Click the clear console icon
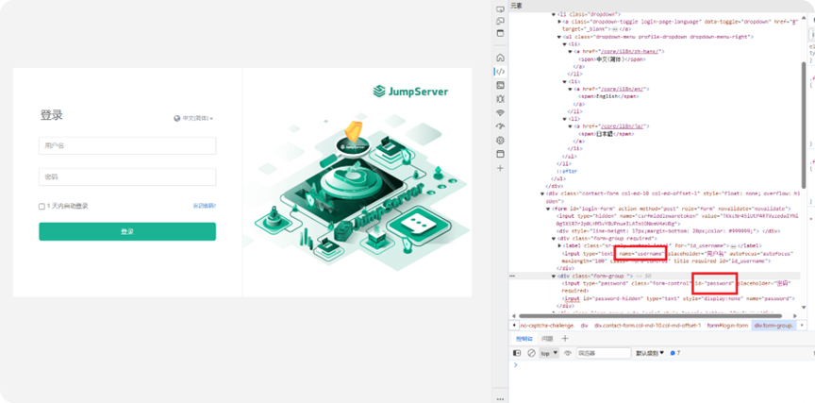This screenshot has width=815, height=403. click(x=531, y=353)
